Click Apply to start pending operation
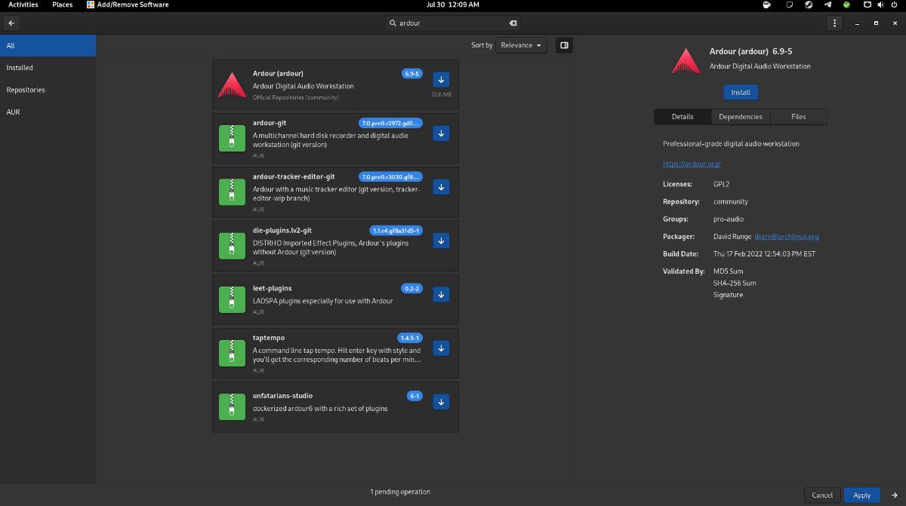Image resolution: width=906 pixels, height=506 pixels. click(861, 495)
